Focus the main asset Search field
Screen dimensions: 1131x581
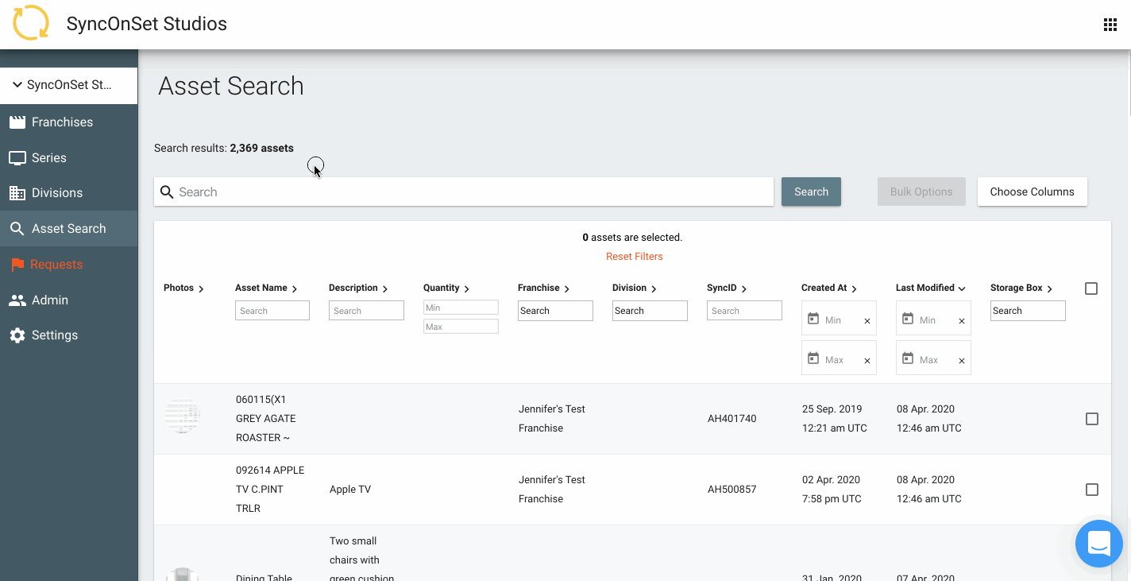[464, 192]
